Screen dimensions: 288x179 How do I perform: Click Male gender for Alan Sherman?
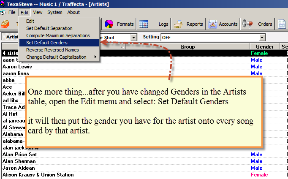pyautogui.click(x=257, y=161)
